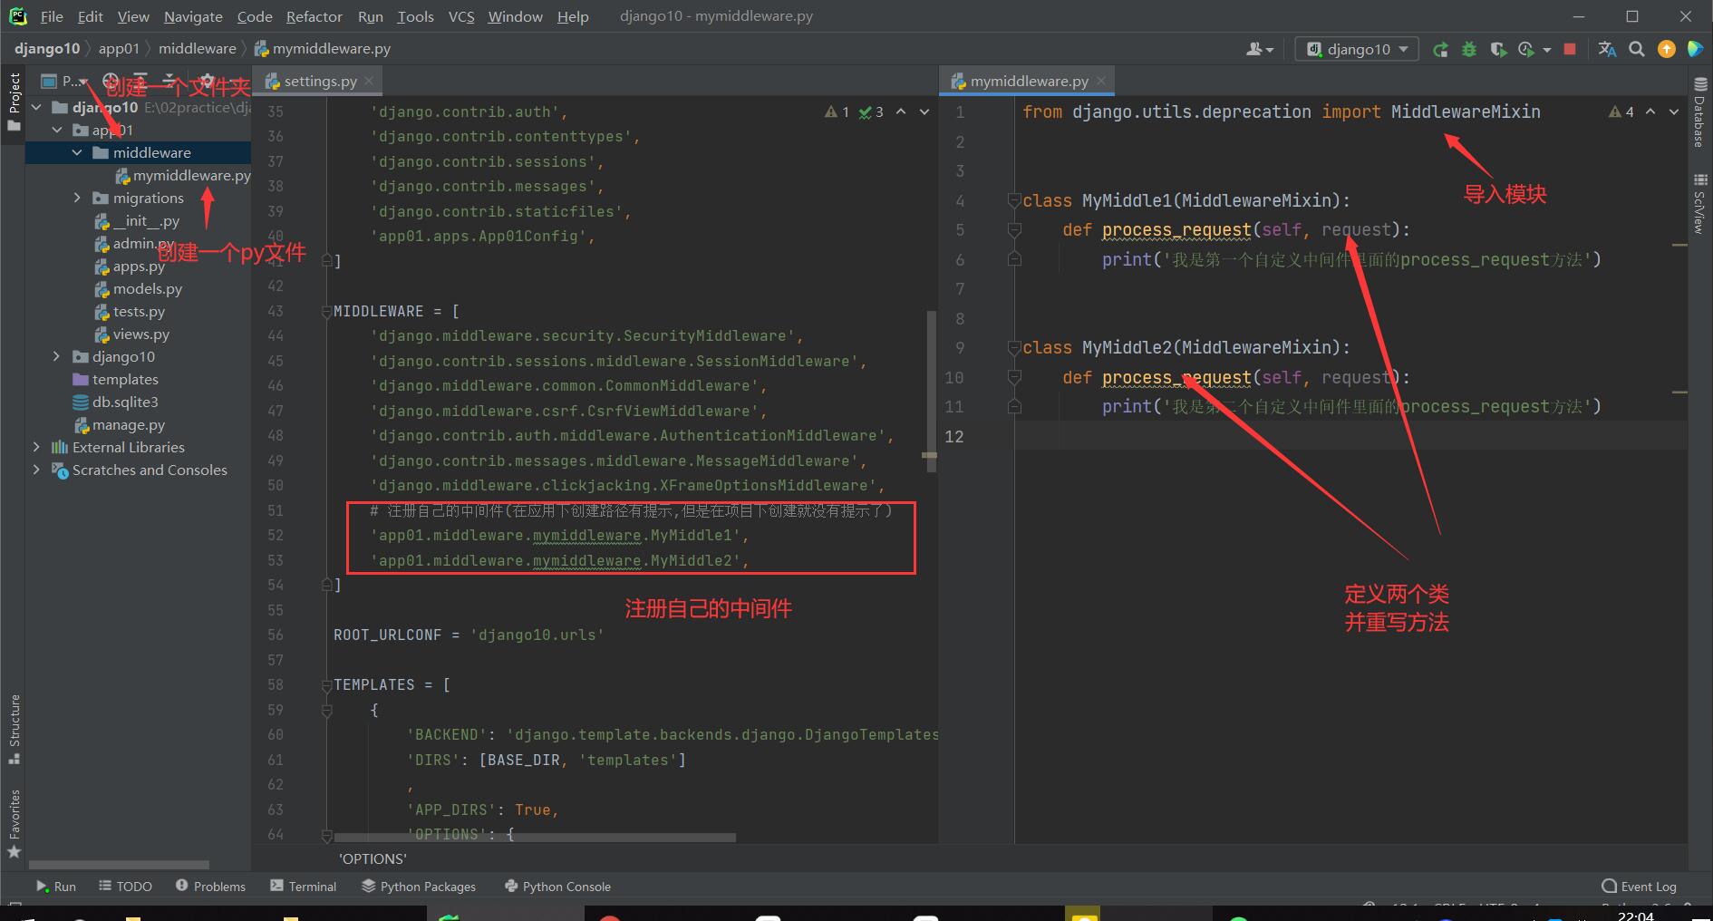Close the mymiddleware.py editor tab
Viewport: 1713px width, 921px height.
[x=1101, y=81]
